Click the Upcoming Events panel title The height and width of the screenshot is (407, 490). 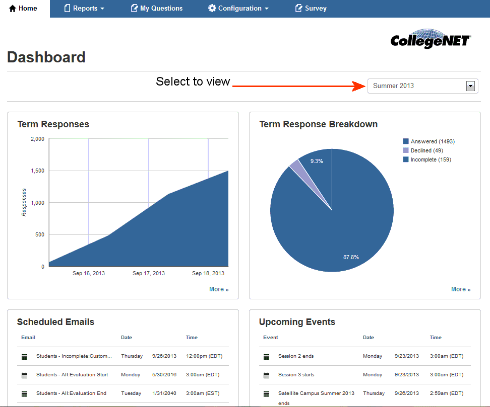click(297, 322)
